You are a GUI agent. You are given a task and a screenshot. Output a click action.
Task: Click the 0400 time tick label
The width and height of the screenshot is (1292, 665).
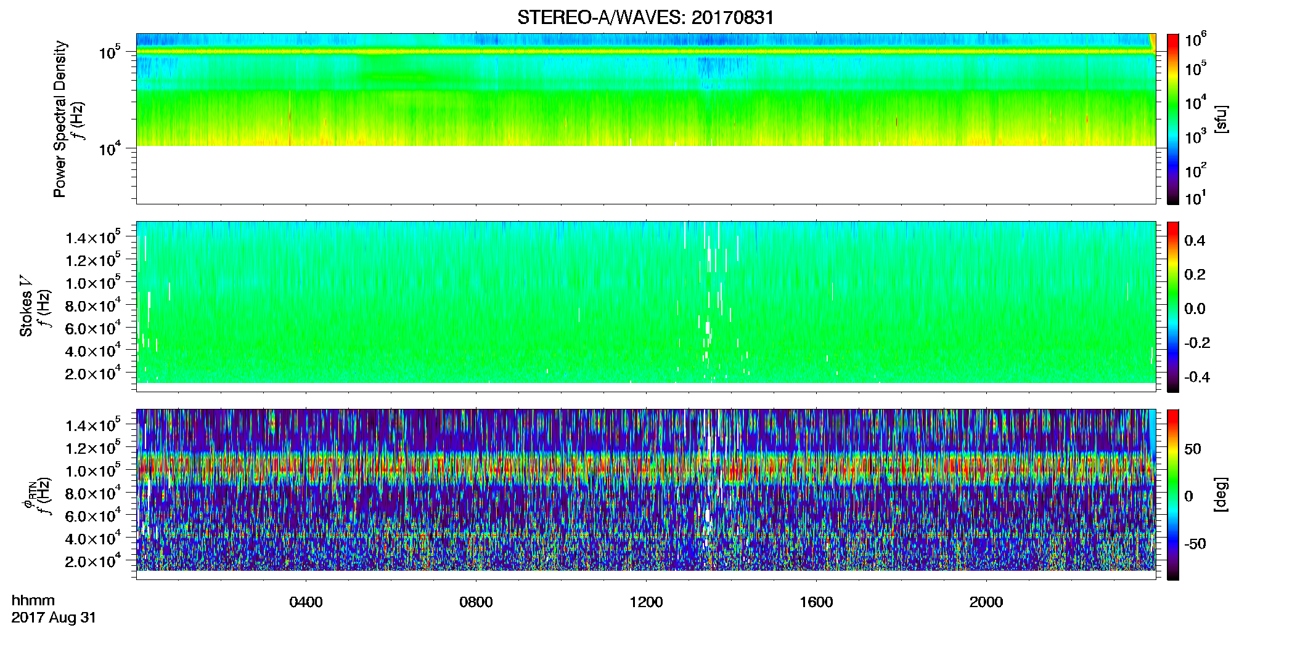coord(306,602)
